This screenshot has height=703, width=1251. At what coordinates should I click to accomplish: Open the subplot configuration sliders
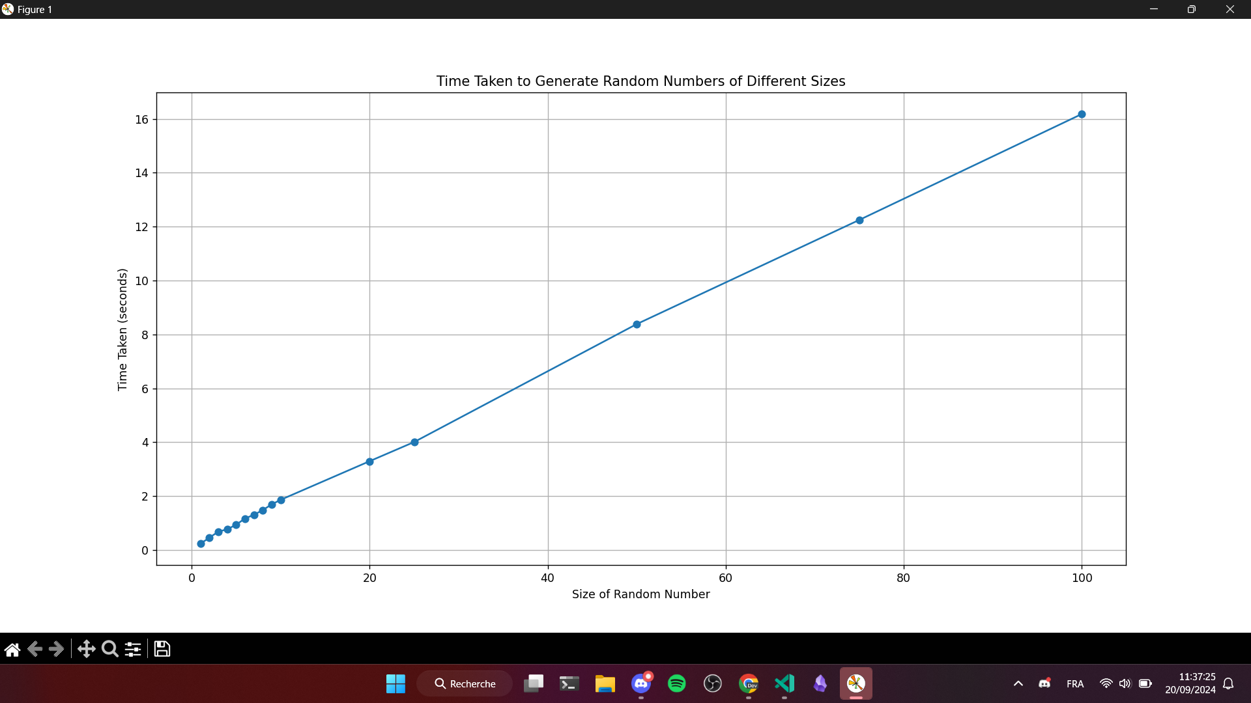pos(132,649)
